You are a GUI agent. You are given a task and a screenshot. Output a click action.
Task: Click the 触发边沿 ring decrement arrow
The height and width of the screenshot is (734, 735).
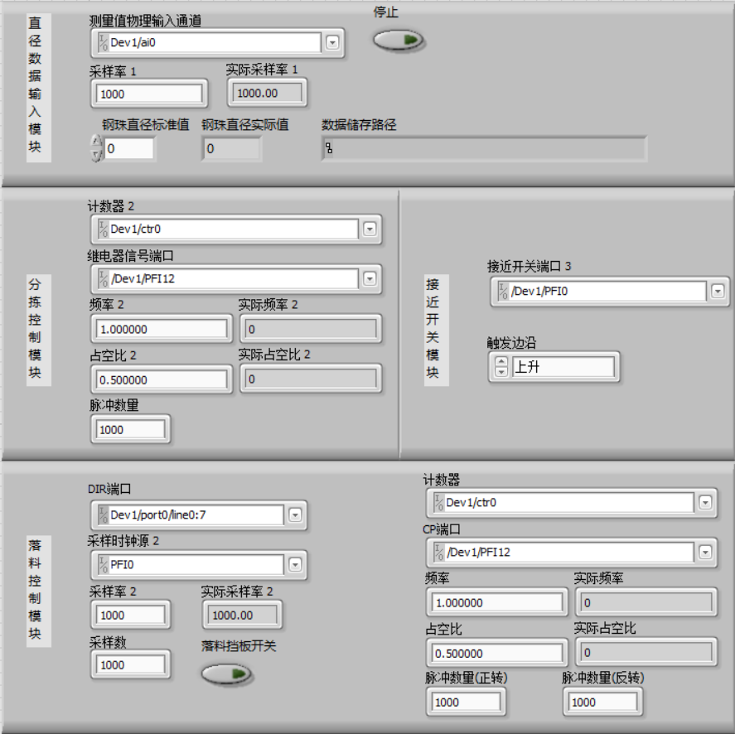(x=501, y=372)
